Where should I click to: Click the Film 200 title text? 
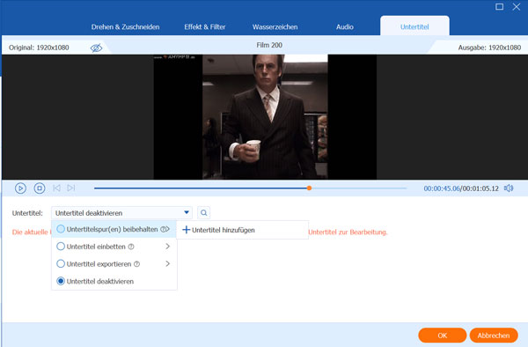269,45
